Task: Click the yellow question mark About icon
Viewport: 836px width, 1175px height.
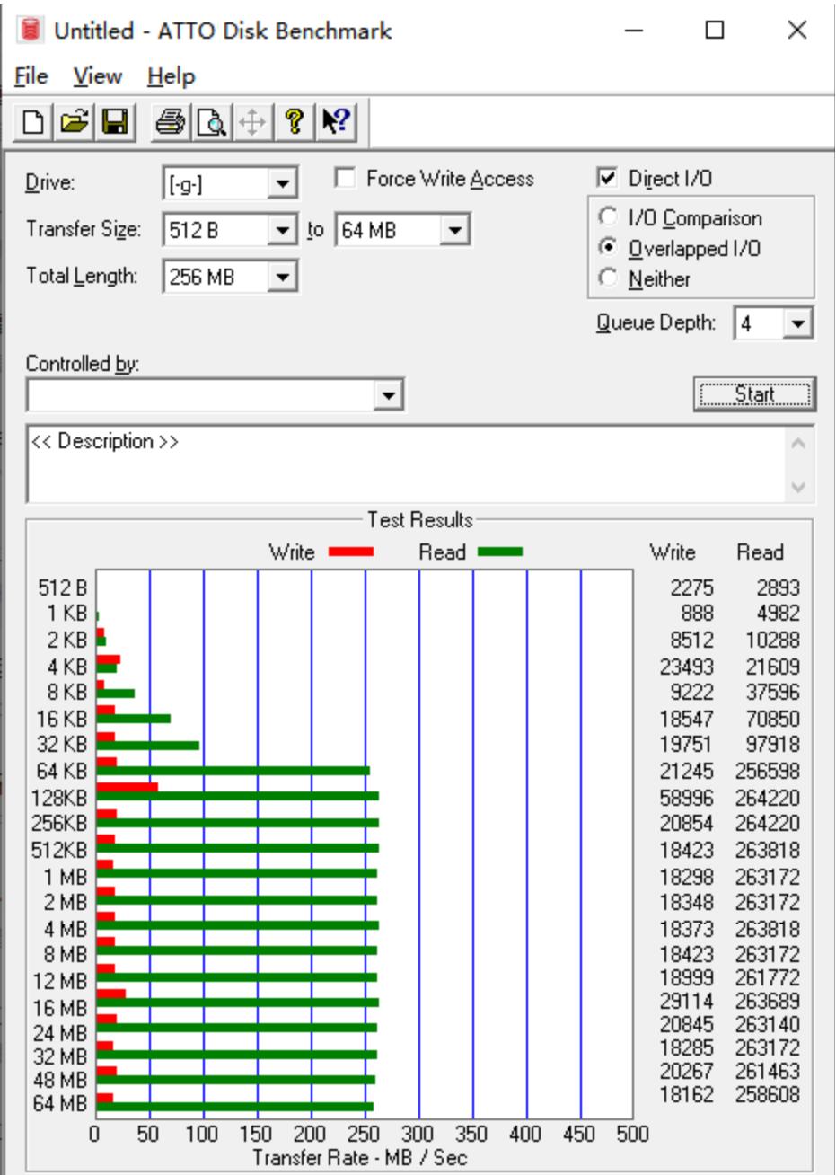Action: 294,122
